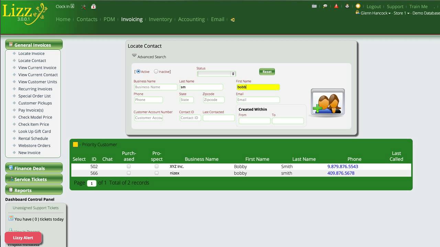The width and height of the screenshot is (440, 247).
Task: Click the page number box
Action: click(91, 183)
